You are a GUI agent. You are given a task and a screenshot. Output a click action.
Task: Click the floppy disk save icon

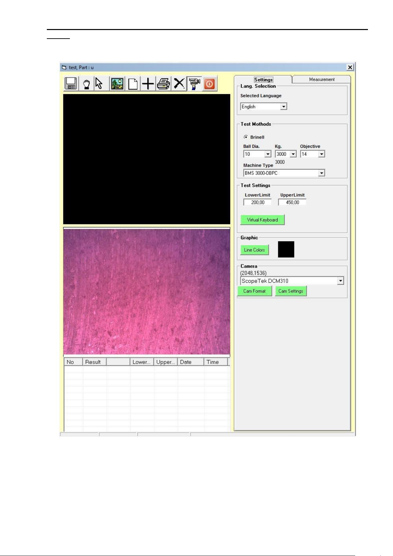[71, 83]
